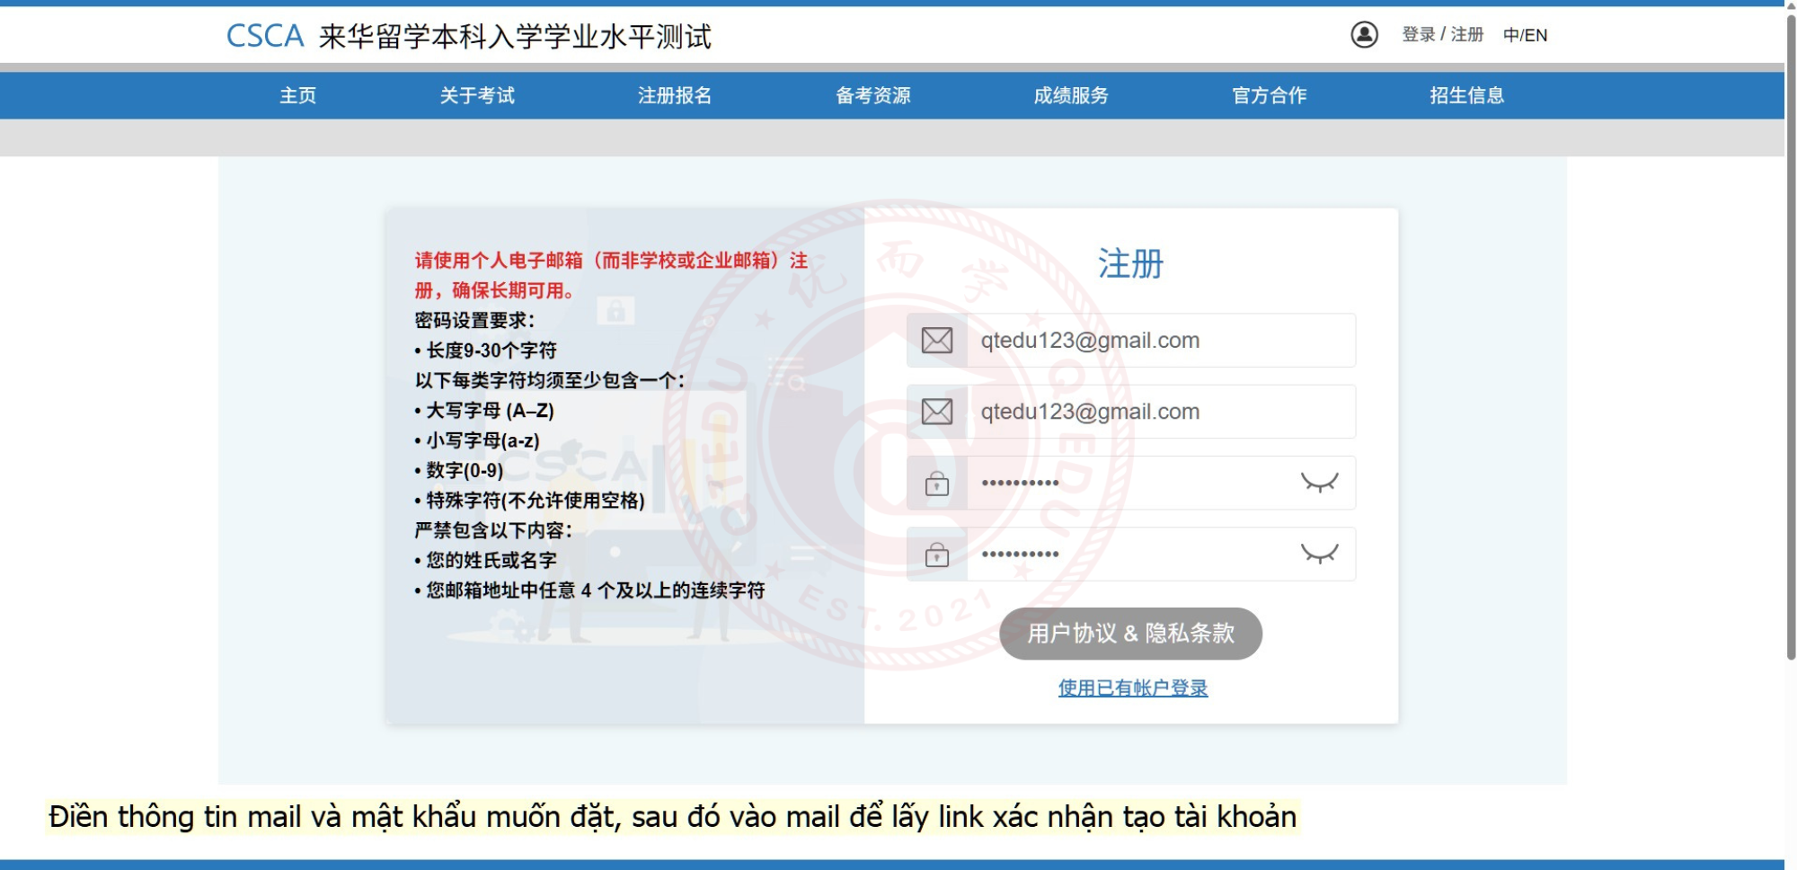1797x870 pixels.
Task: Expand the 成绩服务 navigation menu
Action: point(1070,95)
